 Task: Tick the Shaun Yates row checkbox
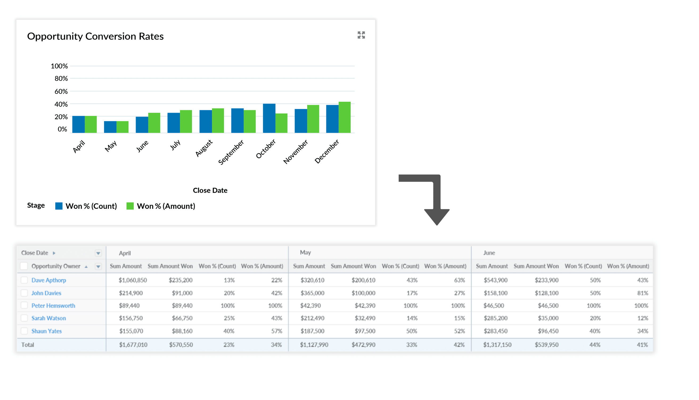(24, 331)
